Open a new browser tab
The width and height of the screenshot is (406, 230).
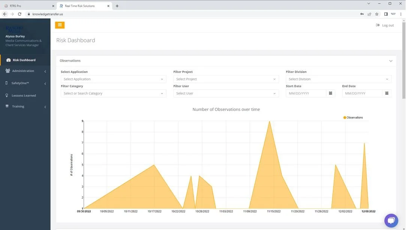point(117,6)
